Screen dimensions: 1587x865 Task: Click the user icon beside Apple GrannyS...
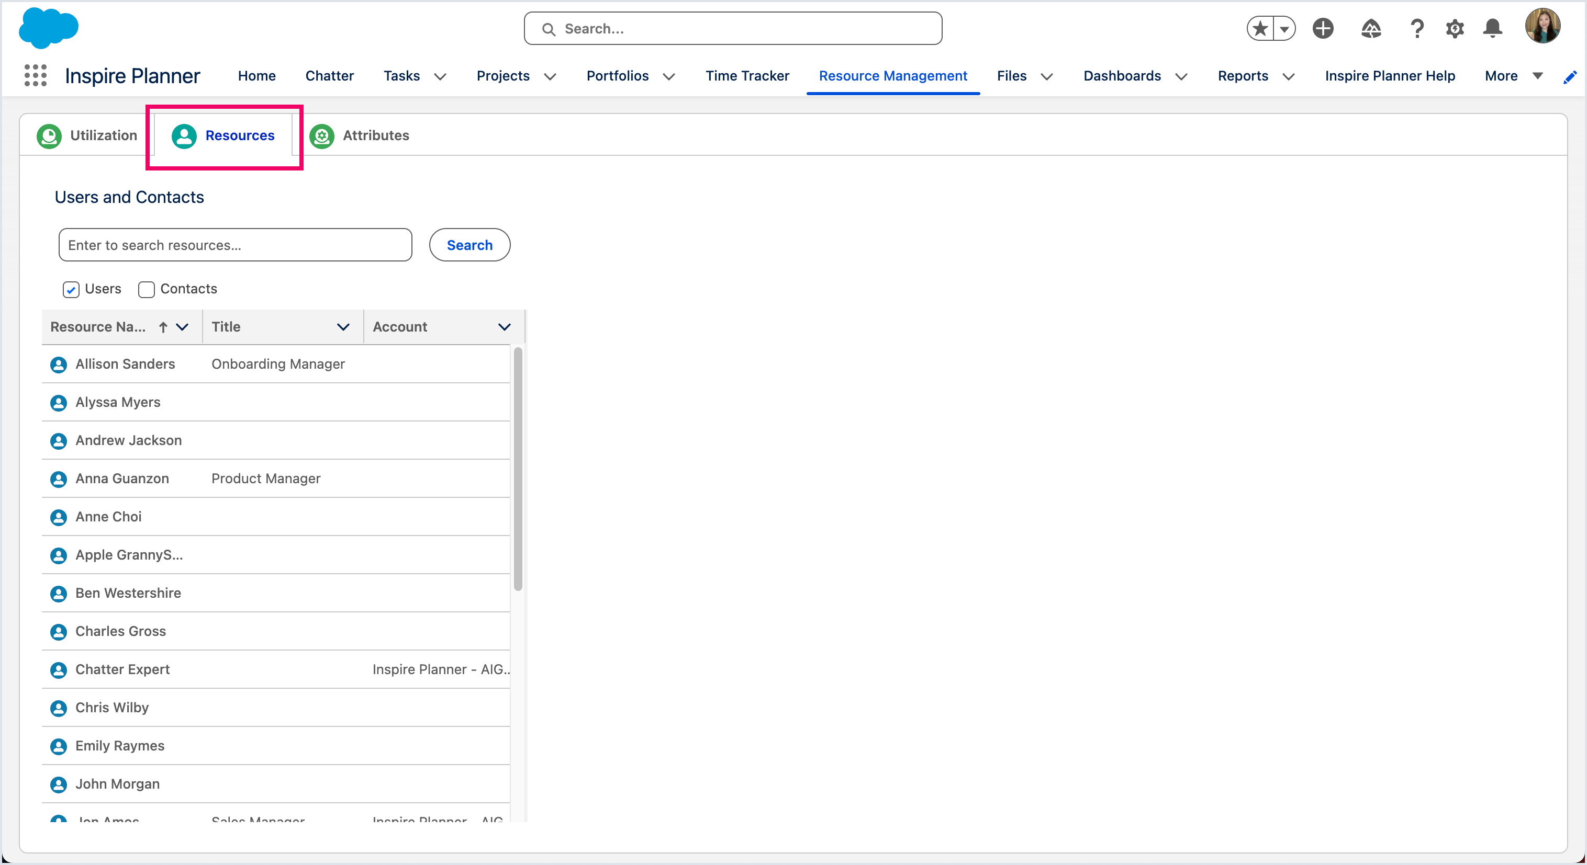pyautogui.click(x=59, y=555)
